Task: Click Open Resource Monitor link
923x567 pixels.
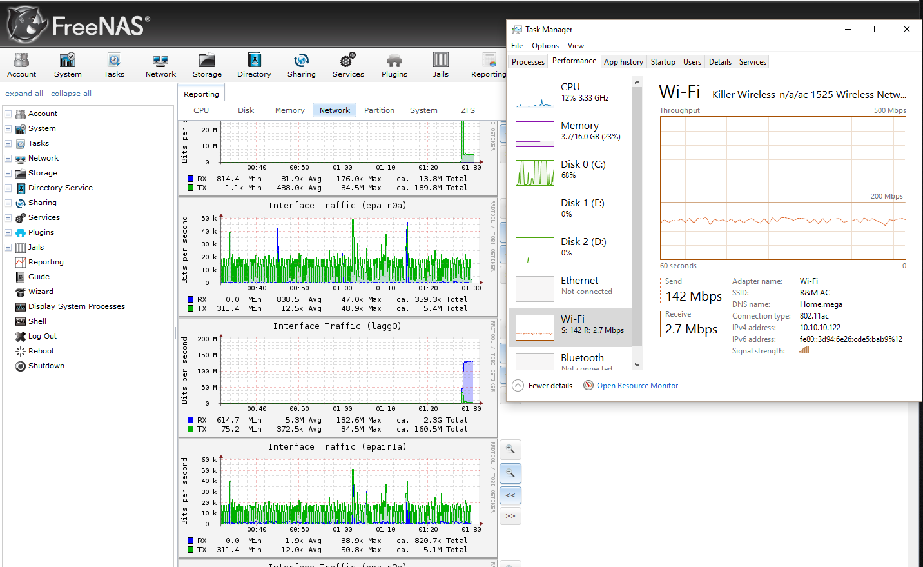Action: tap(637, 386)
